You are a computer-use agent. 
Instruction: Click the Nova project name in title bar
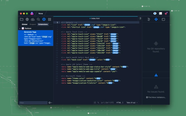41,14
